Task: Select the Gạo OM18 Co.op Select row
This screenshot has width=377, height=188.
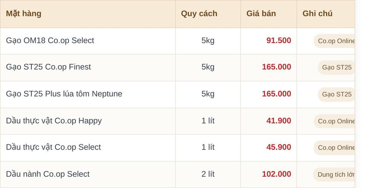Action: click(178, 41)
